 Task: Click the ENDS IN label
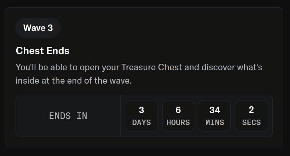68,116
